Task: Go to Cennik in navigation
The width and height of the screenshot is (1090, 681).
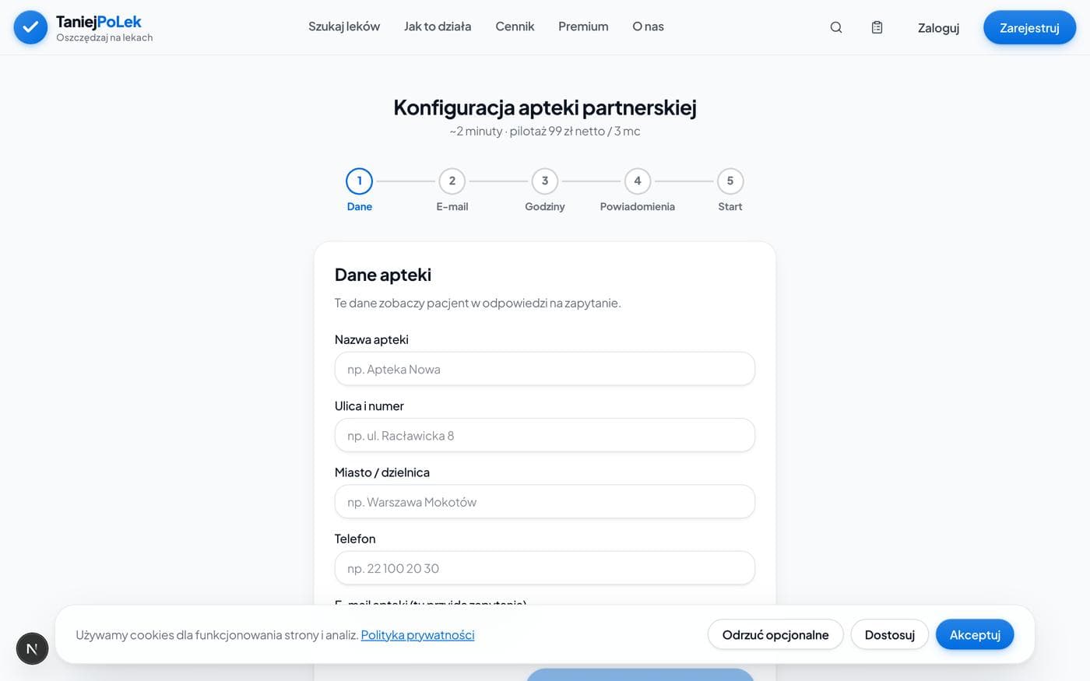Action: tap(515, 26)
